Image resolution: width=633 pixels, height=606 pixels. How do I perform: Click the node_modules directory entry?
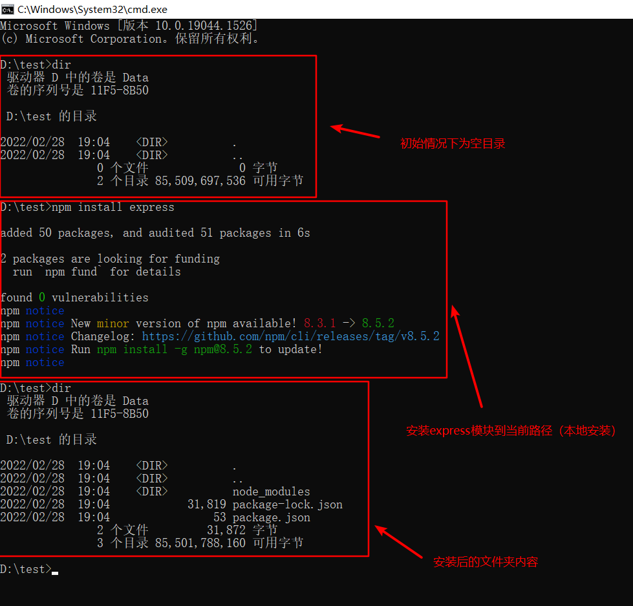click(x=272, y=492)
